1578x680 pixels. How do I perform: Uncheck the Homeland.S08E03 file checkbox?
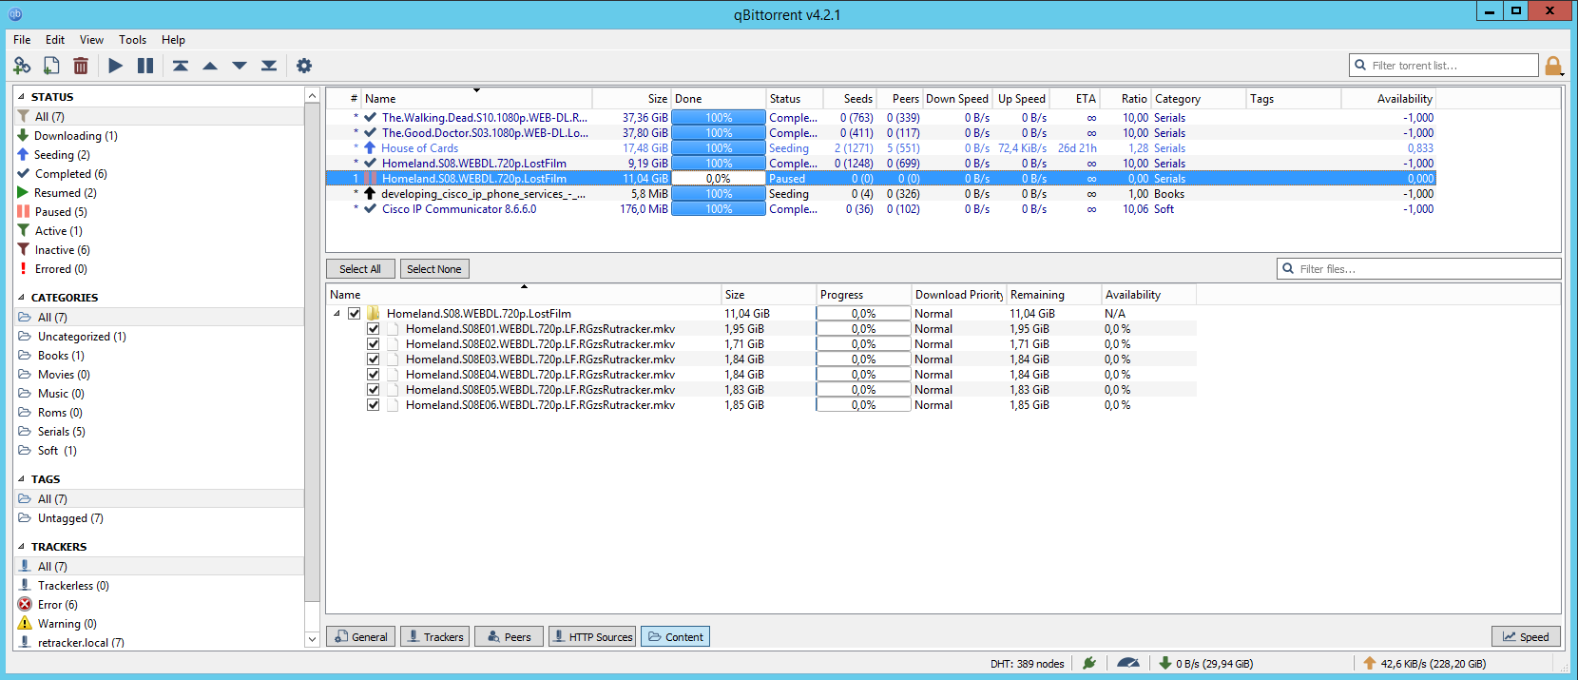click(374, 359)
